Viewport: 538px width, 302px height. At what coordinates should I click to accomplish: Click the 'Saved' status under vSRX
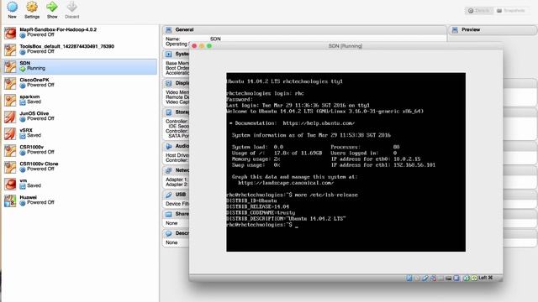click(x=34, y=135)
